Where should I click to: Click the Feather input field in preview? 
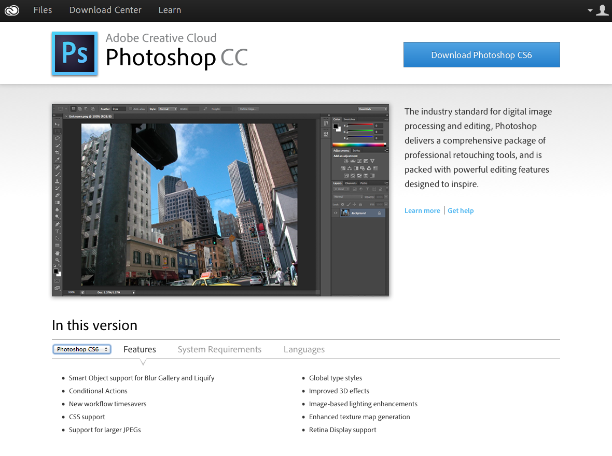[119, 109]
